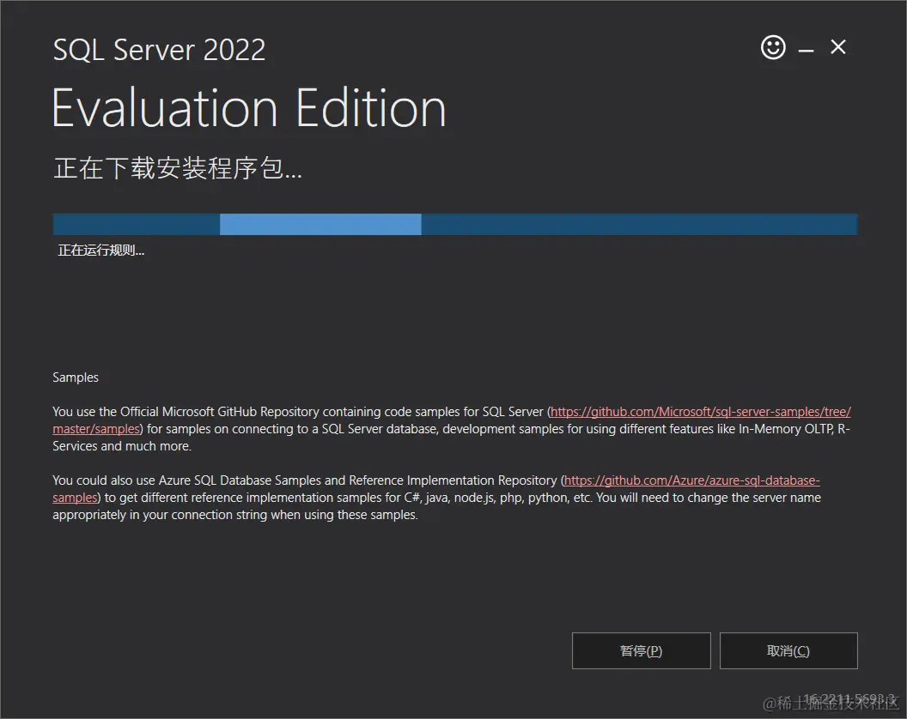
Task: Pause the download with 暂停(P) button
Action: point(641,651)
